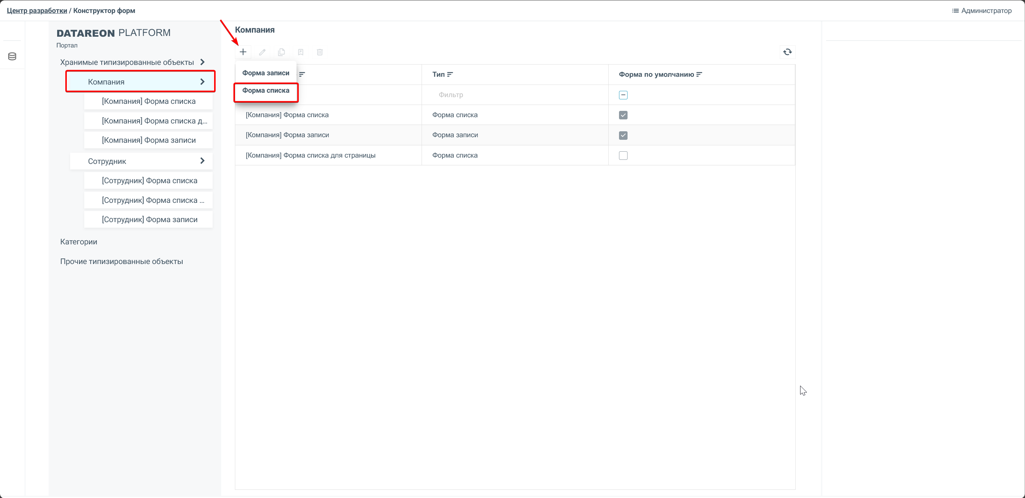Collapse Хранимые типизированные объекты chevron
1025x498 pixels.
202,62
